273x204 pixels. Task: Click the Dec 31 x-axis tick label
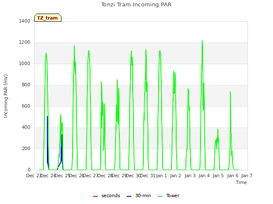click(x=148, y=176)
